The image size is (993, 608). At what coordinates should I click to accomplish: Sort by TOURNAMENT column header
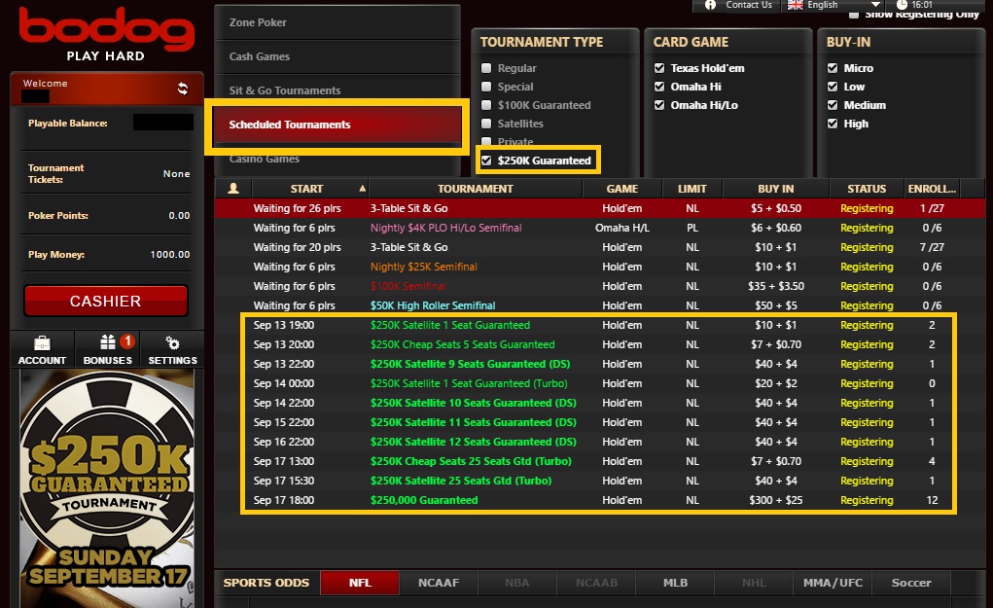click(475, 189)
